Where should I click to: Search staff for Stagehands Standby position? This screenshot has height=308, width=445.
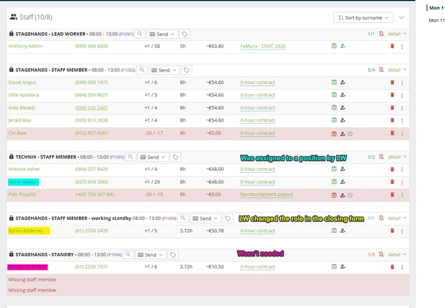click(x=128, y=255)
